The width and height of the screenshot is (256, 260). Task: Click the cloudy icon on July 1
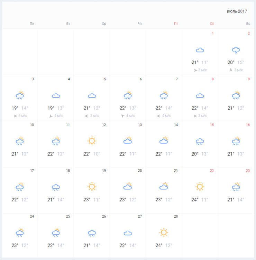tap(200, 50)
